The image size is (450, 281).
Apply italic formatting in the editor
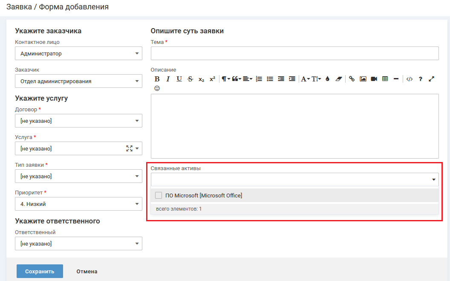[168, 79]
